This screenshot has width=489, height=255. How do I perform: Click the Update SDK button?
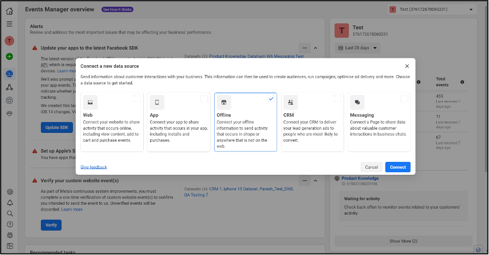coord(57,127)
